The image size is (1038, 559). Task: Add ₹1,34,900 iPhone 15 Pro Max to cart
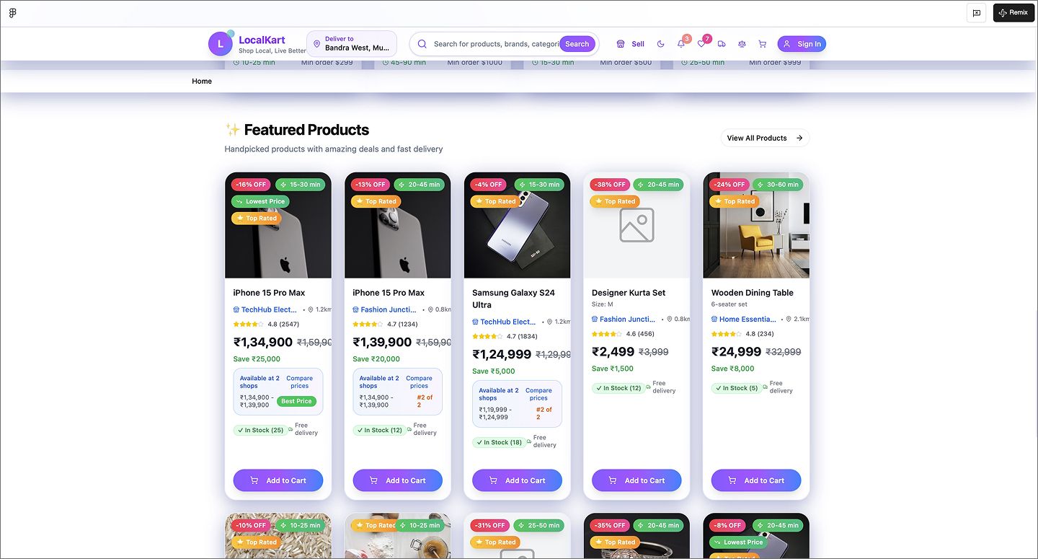coord(278,480)
